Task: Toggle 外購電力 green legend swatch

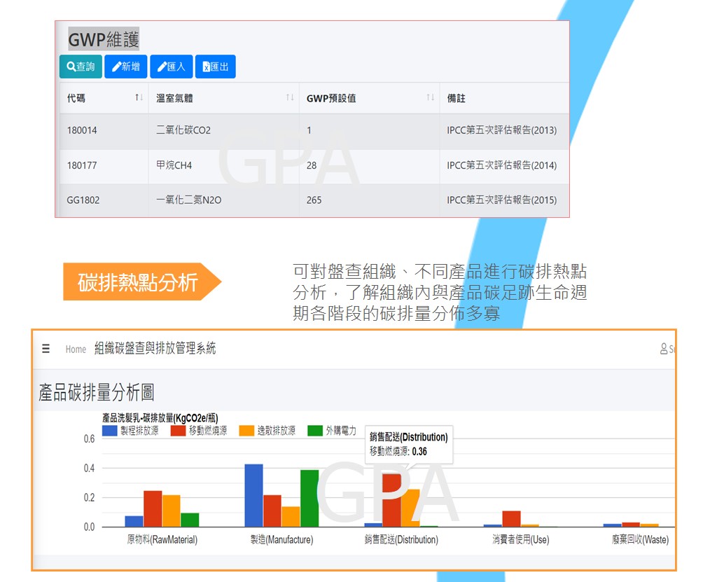Action: click(x=315, y=431)
